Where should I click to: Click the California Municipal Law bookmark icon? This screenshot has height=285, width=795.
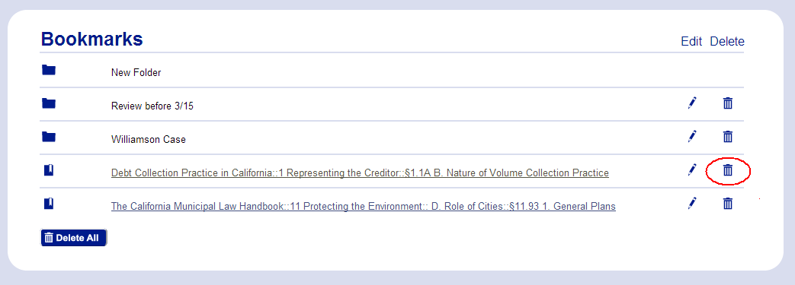[x=49, y=204]
